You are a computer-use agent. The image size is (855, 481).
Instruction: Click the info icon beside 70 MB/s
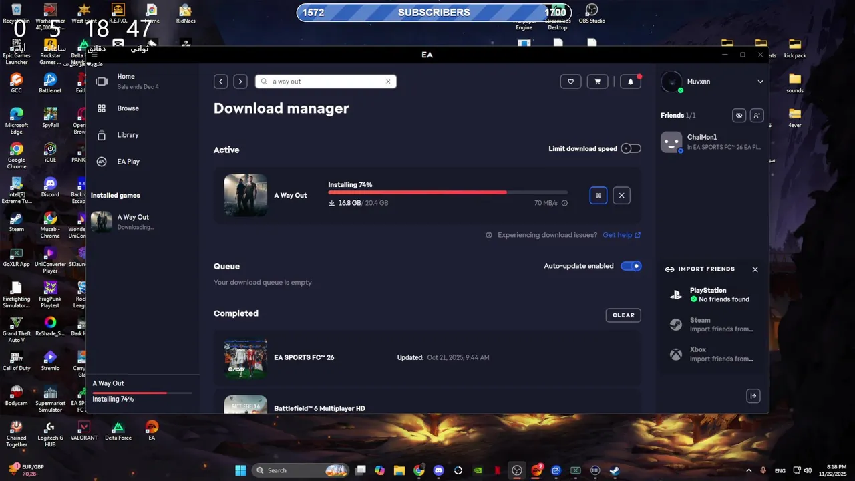pyautogui.click(x=564, y=203)
